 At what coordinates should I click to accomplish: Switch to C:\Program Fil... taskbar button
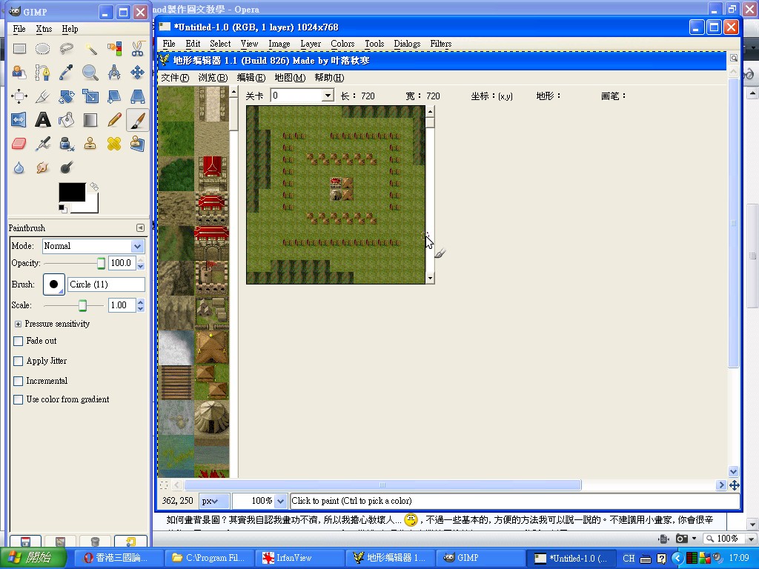pos(208,558)
